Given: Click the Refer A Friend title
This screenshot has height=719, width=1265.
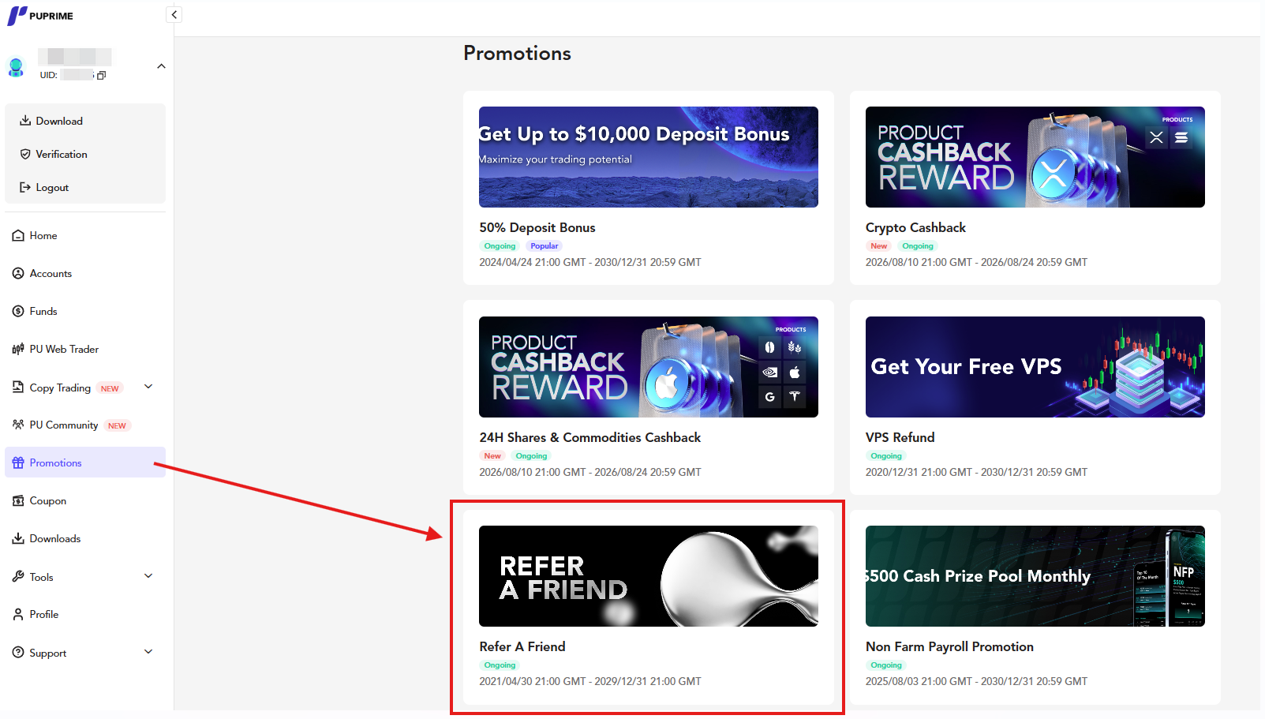Looking at the screenshot, I should click(522, 646).
